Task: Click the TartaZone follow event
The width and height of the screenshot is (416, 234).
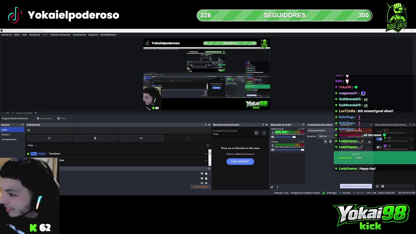Action: (x=117, y=154)
